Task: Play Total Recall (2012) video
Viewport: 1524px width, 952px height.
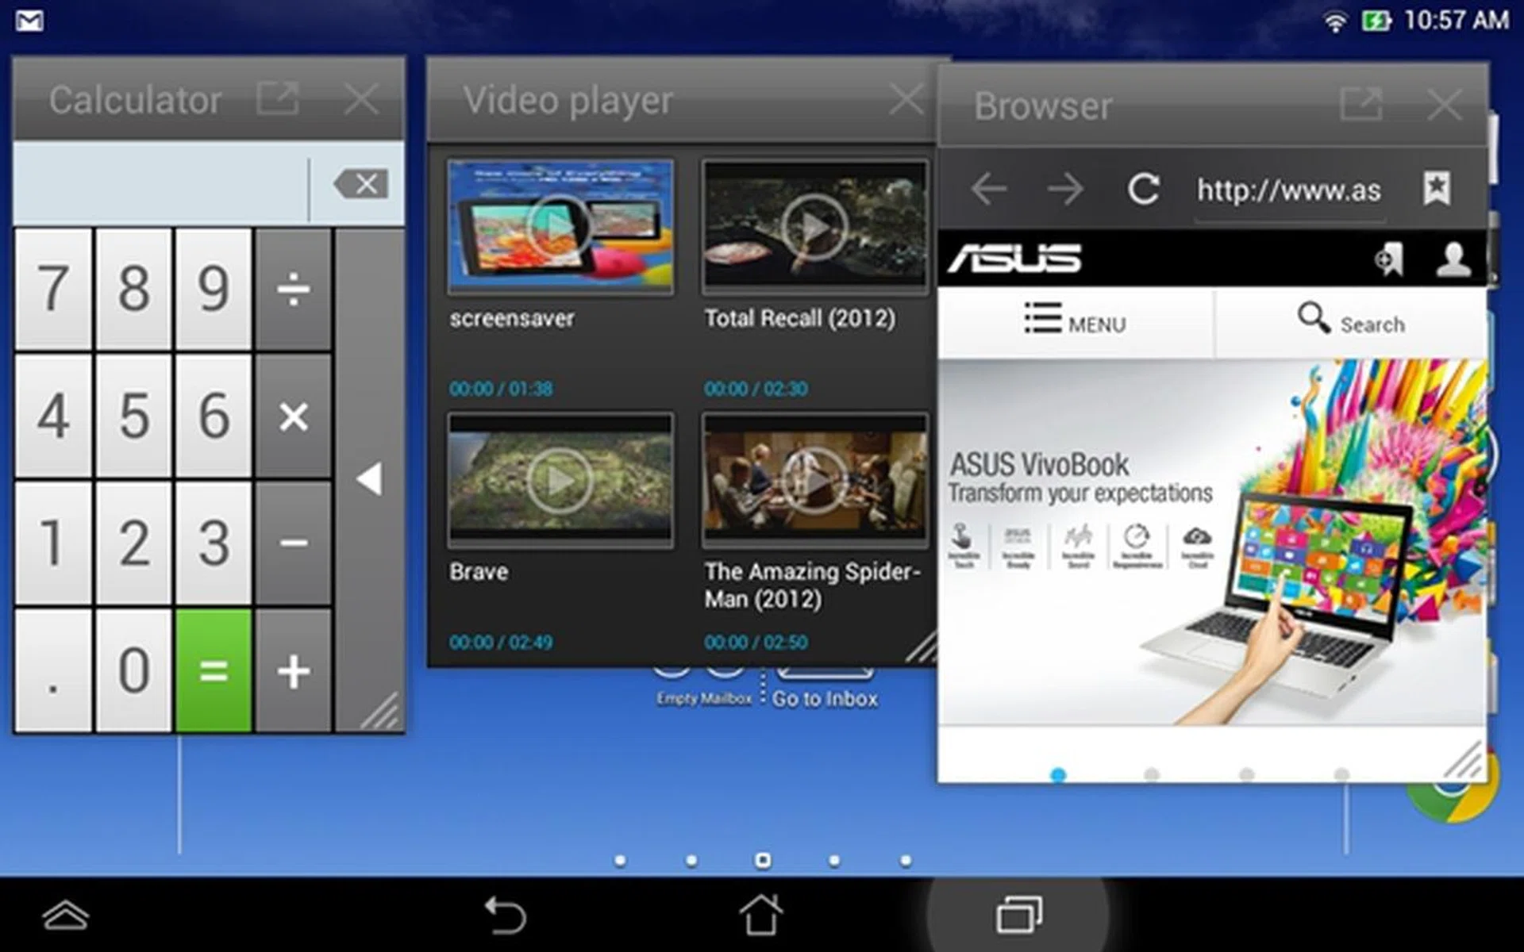Action: tap(814, 228)
